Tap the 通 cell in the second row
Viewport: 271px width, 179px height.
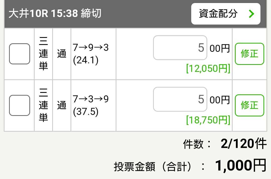click(x=62, y=105)
